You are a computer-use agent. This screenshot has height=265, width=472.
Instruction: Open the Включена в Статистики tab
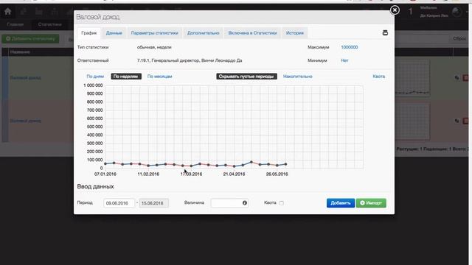coord(252,33)
